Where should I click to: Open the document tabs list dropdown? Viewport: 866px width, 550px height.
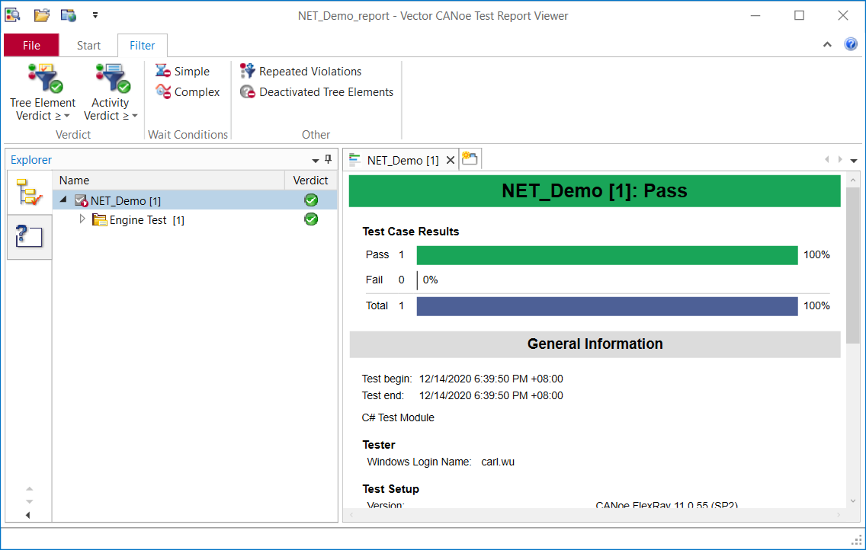(x=853, y=161)
